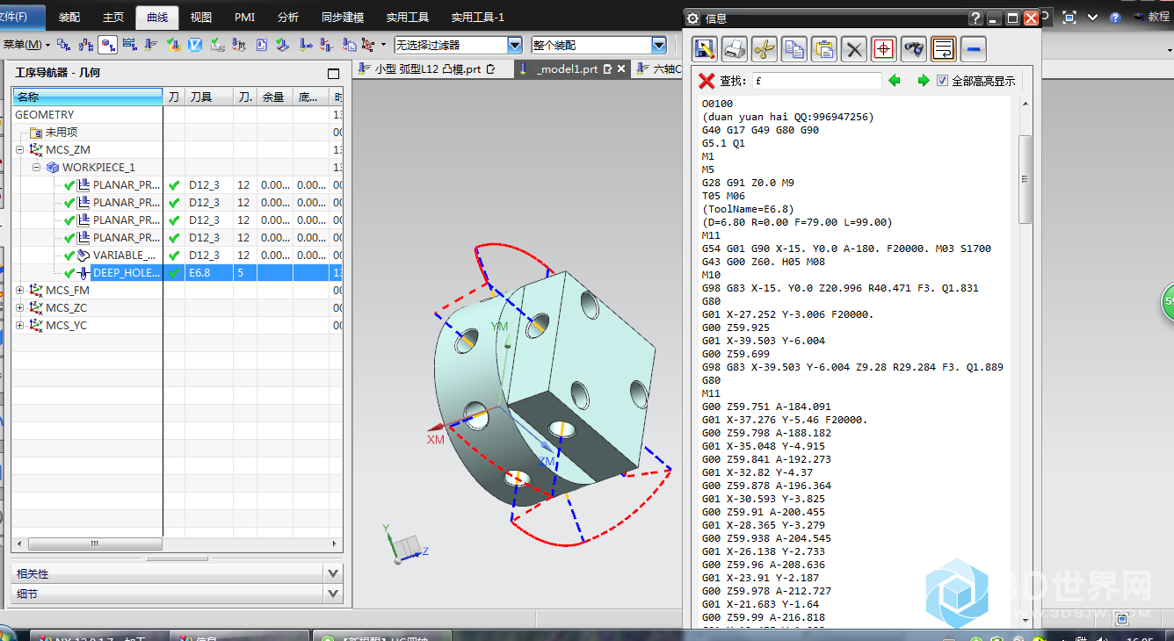Switch to the 视图 ribbon tab
Screen dimensions: 1174x641
(200, 17)
